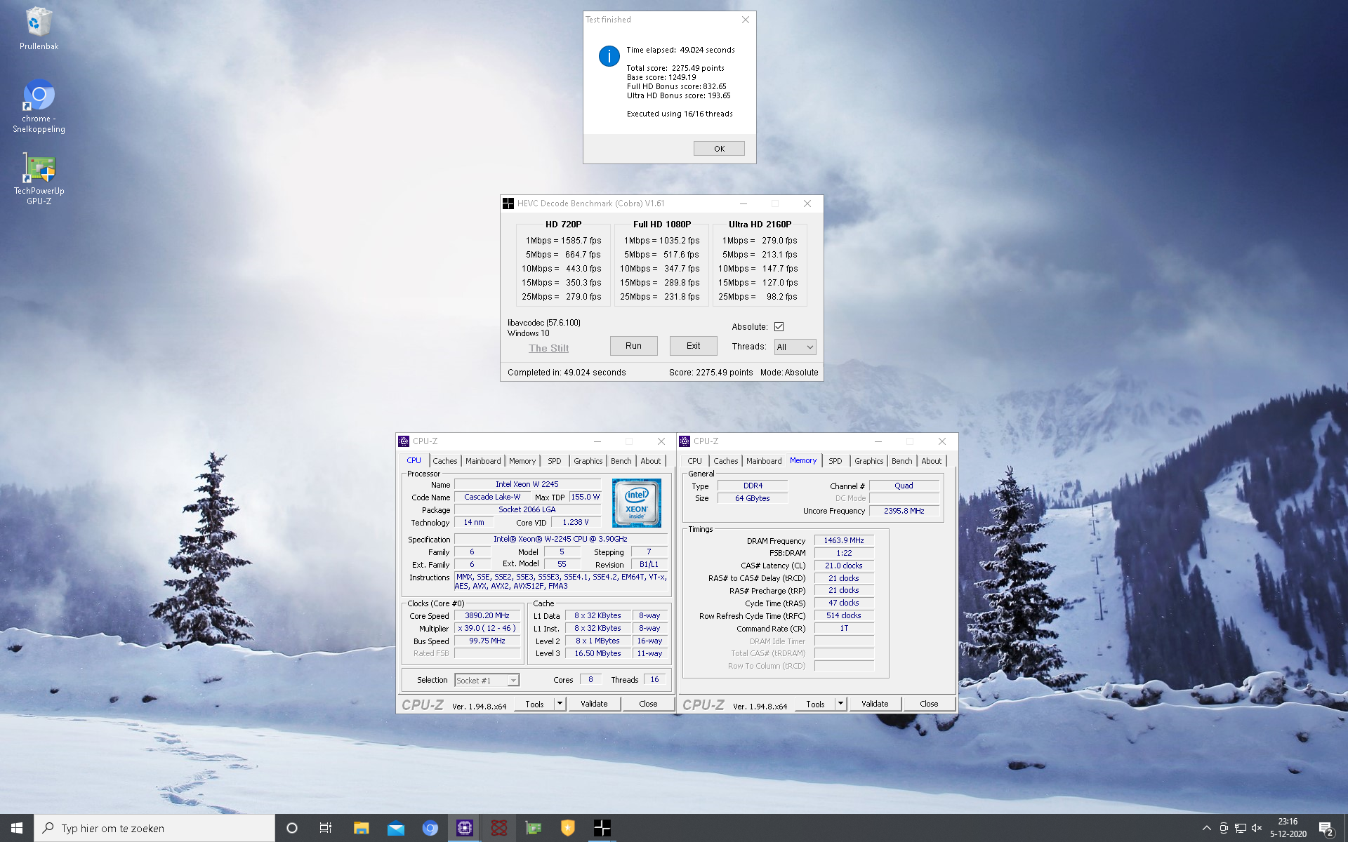The image size is (1348, 842).
Task: Click Validate in right CPU-Z
Action: click(875, 704)
